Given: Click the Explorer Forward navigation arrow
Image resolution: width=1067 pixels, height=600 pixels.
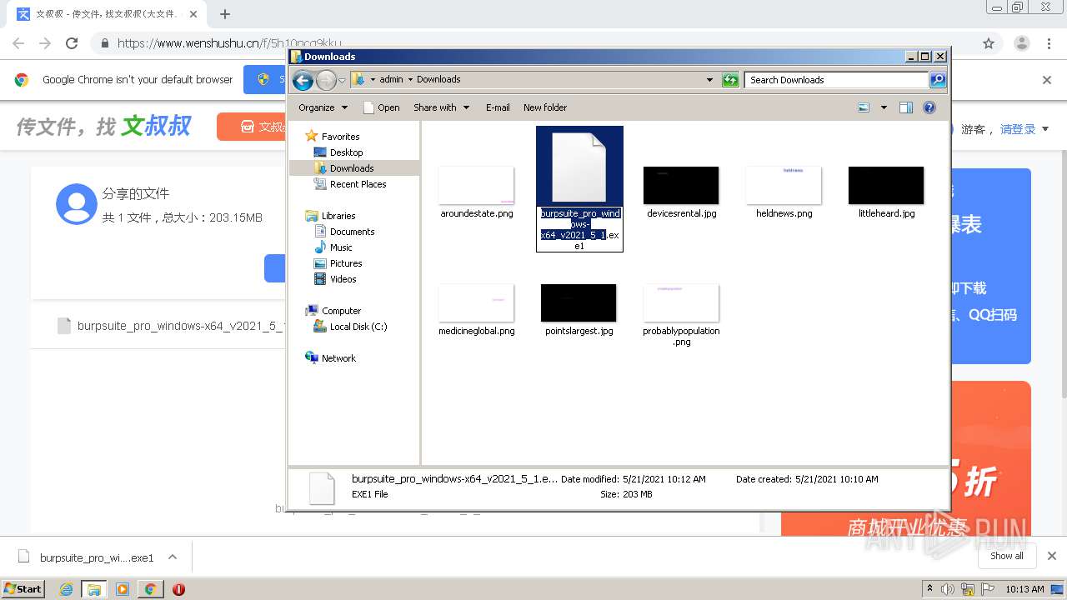Looking at the screenshot, I should [x=326, y=80].
